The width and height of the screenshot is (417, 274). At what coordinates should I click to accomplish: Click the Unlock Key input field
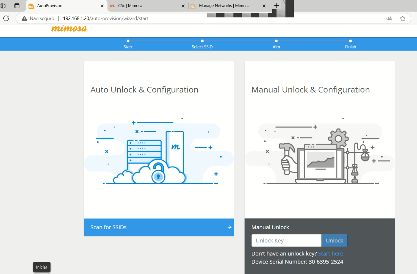(x=286, y=241)
